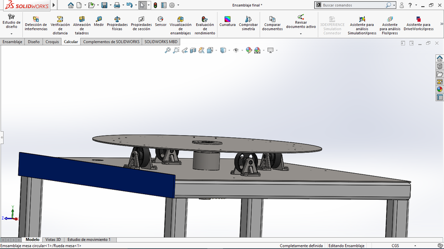Screen dimensions: 444x249
Task: Open file properties list icon
Action: [x=164, y=5]
